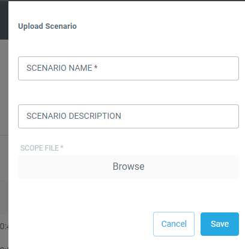The height and width of the screenshot is (249, 245).
Task: Click the partially hidden time text behind overlay
Action: pos(4,226)
